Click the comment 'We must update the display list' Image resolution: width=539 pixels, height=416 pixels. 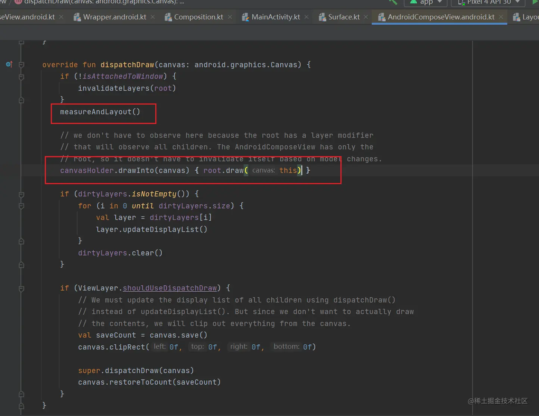[x=237, y=300]
